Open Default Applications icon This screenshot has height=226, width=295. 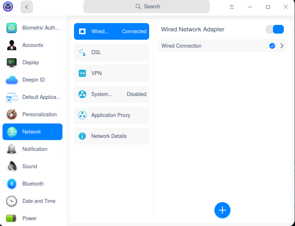[12, 97]
